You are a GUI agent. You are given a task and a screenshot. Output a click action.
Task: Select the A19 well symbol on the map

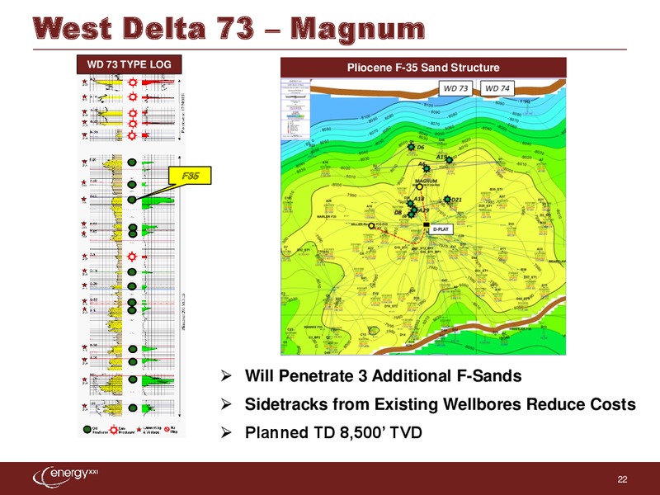449,160
